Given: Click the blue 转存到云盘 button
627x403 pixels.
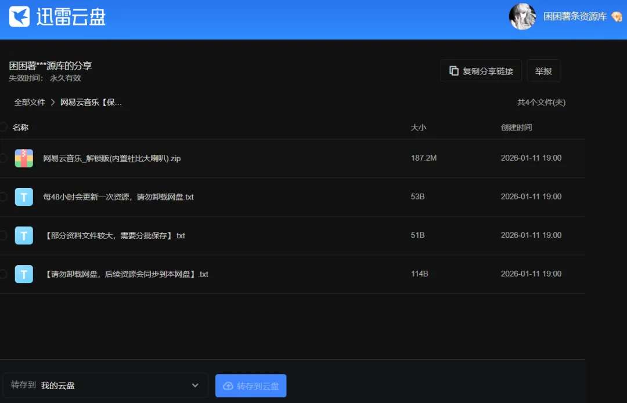Looking at the screenshot, I should [251, 386].
